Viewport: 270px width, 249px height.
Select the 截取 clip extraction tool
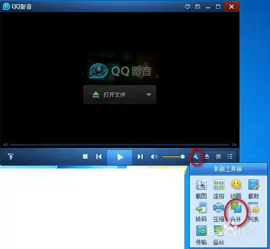tap(253, 189)
